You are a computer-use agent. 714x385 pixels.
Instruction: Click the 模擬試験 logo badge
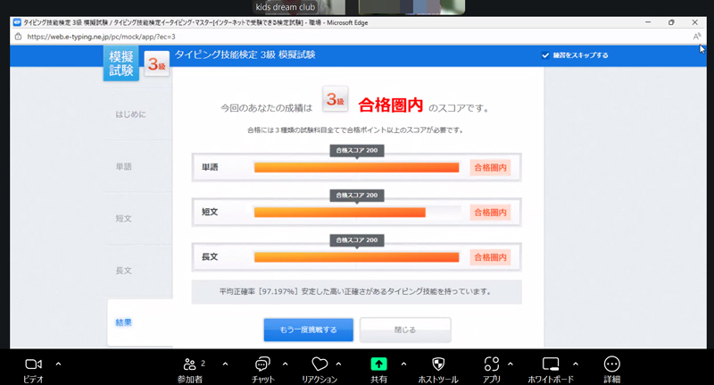coord(121,63)
